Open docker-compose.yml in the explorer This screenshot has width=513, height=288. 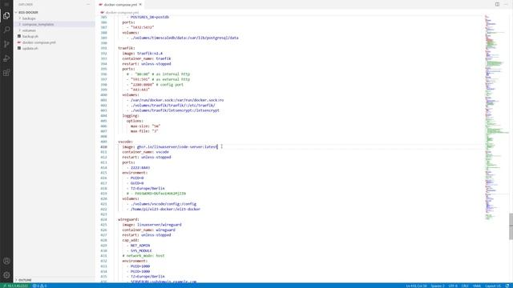(x=39, y=42)
